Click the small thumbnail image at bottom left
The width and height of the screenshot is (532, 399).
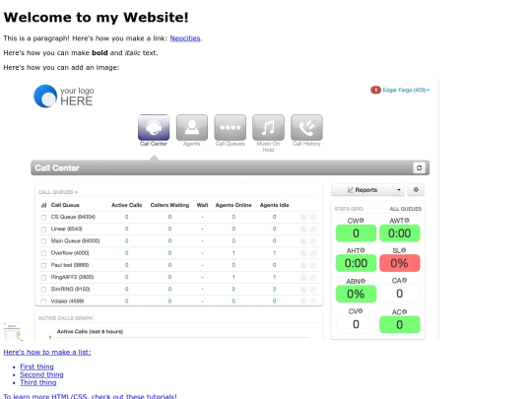pyautogui.click(x=13, y=331)
